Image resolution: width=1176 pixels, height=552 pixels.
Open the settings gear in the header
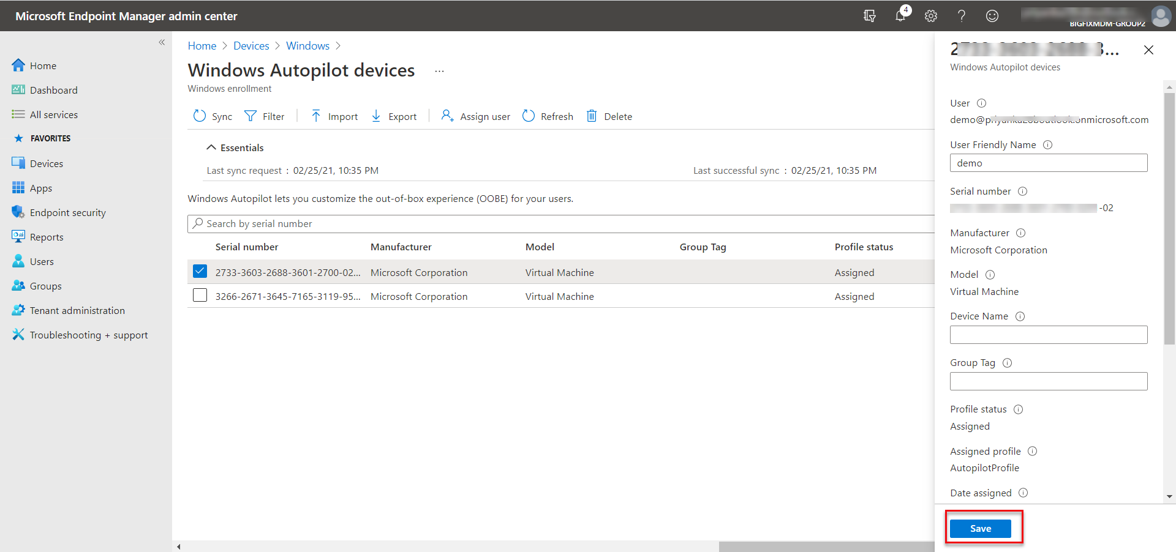tap(931, 16)
